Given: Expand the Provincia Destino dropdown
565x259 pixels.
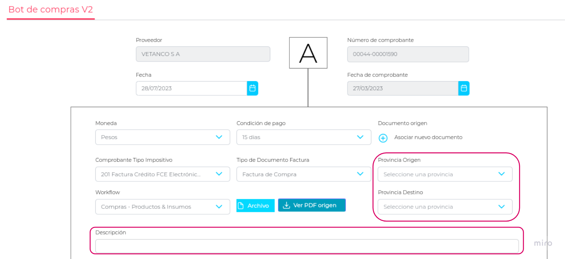Looking at the screenshot, I should click(x=445, y=207).
